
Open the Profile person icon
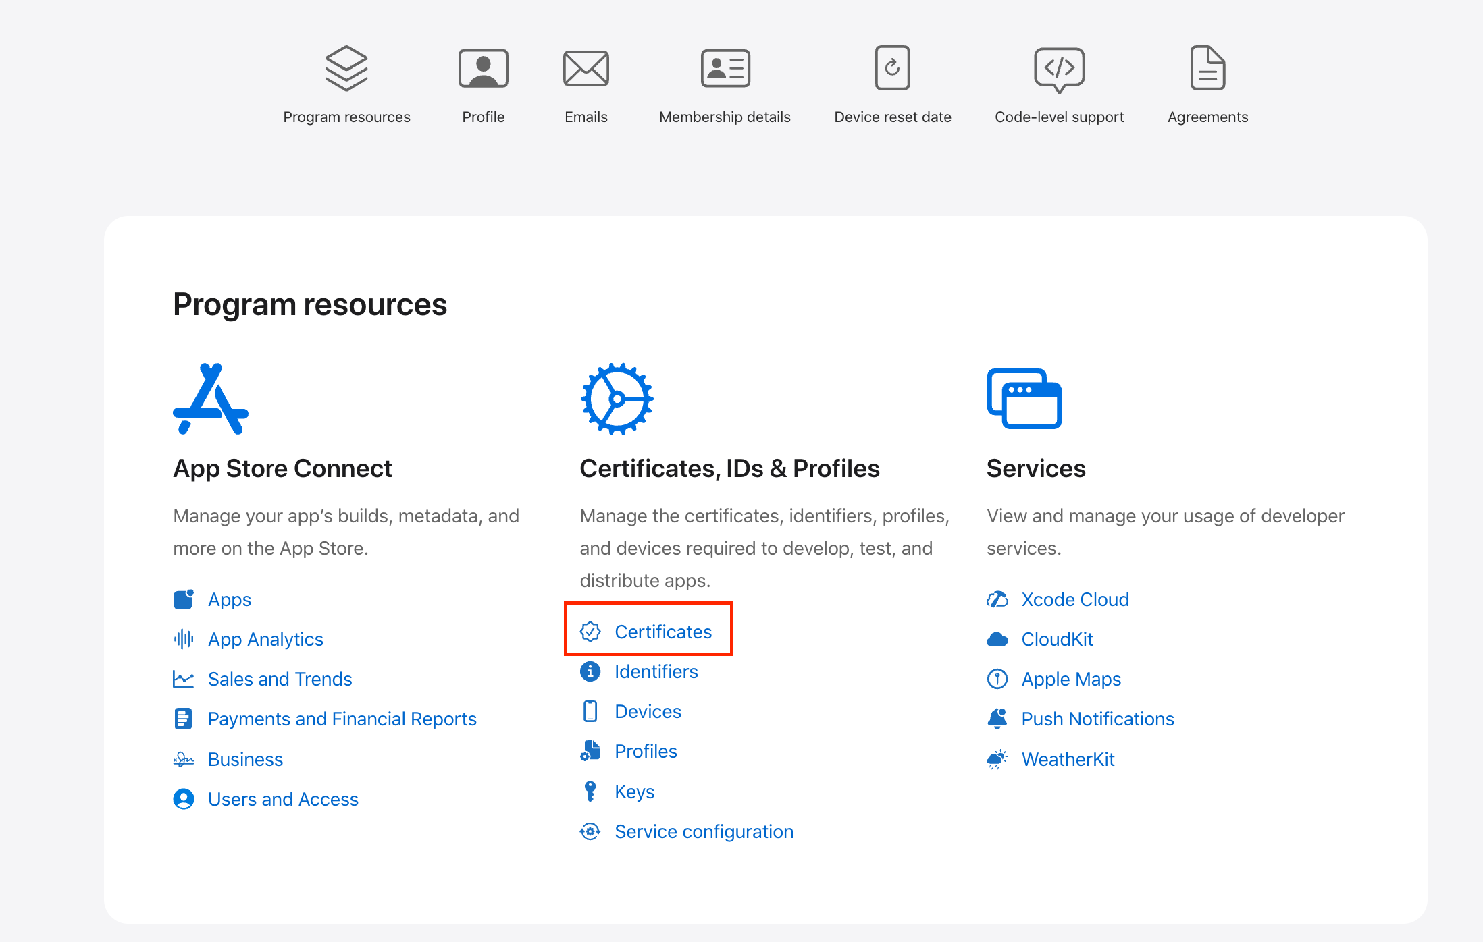tap(483, 68)
